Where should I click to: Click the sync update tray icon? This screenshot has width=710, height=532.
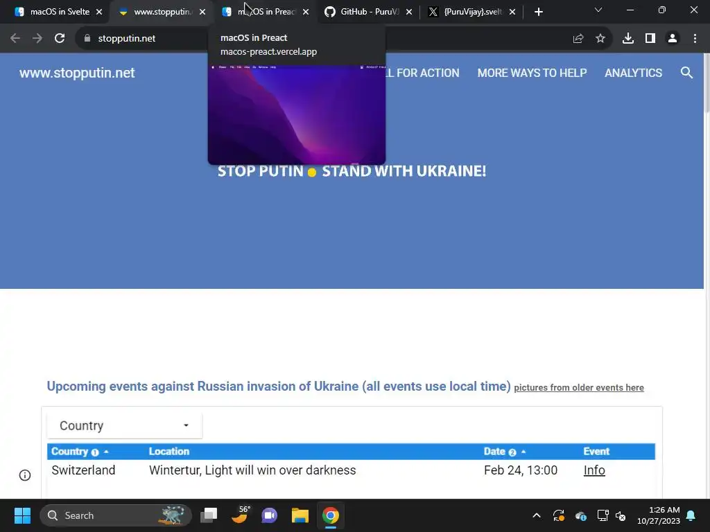pyautogui.click(x=559, y=515)
